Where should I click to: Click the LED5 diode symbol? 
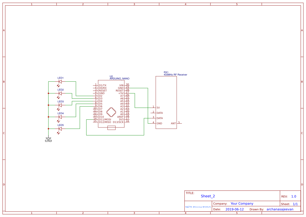tap(60, 129)
